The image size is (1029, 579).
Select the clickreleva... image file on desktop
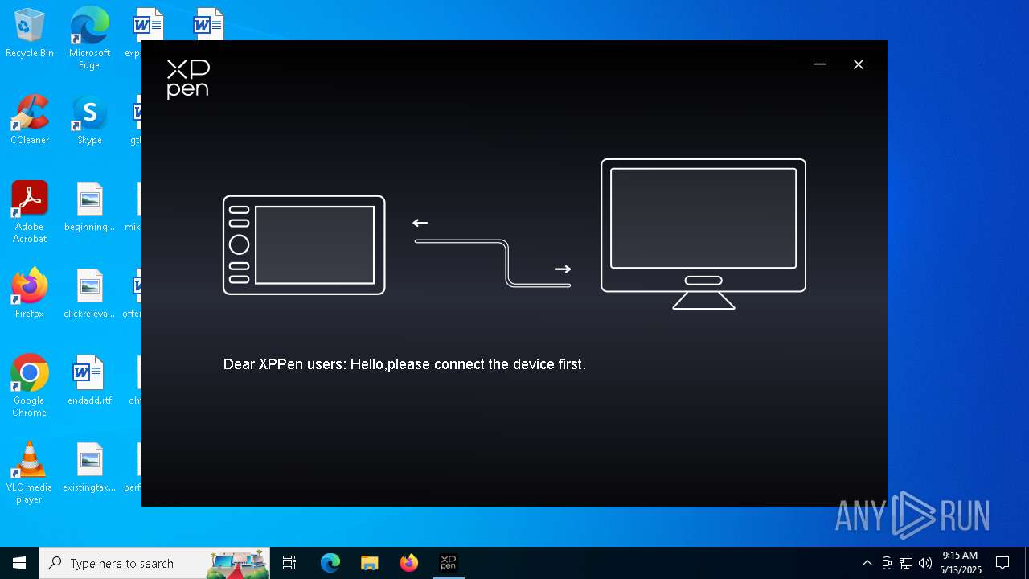89,294
